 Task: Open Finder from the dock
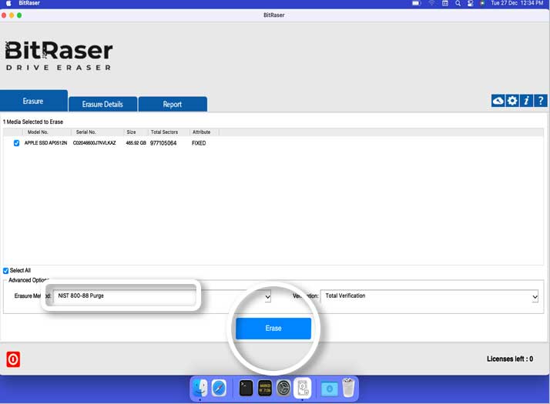200,389
